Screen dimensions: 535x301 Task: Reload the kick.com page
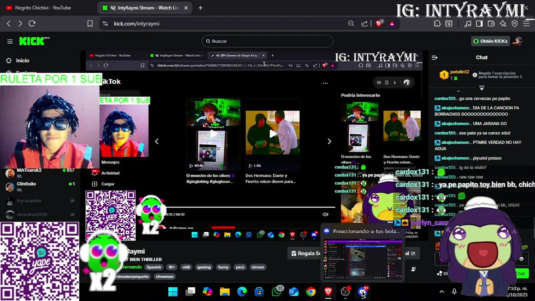coord(32,24)
